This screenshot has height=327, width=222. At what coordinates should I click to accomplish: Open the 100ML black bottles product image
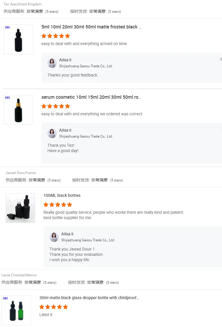(x=20, y=208)
